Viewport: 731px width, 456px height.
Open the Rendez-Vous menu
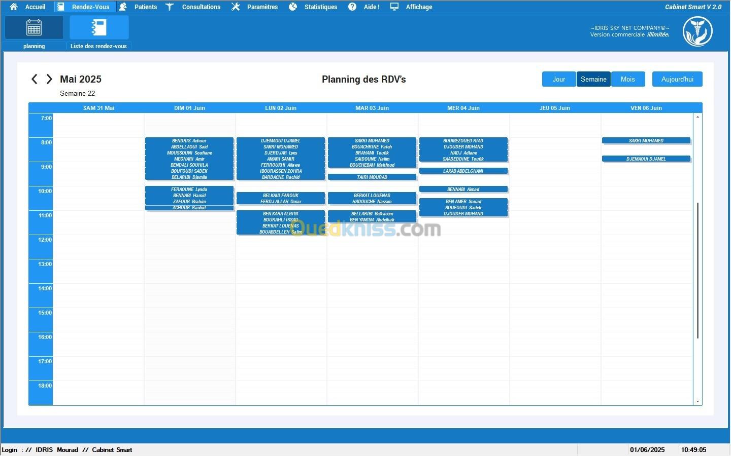pos(90,7)
